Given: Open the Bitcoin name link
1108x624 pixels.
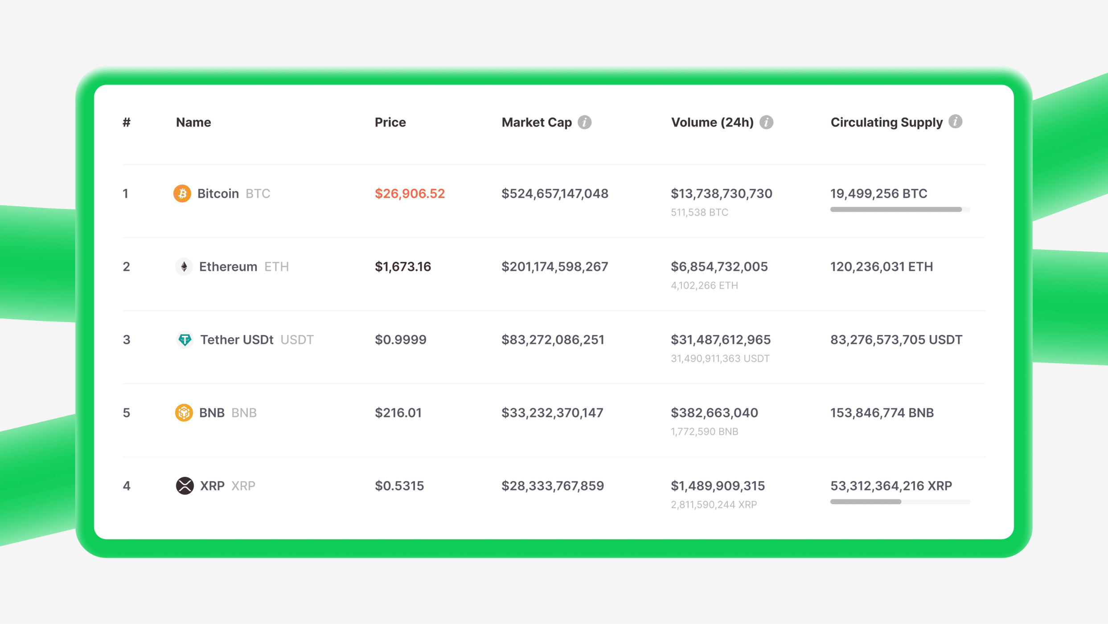Looking at the screenshot, I should click(218, 193).
